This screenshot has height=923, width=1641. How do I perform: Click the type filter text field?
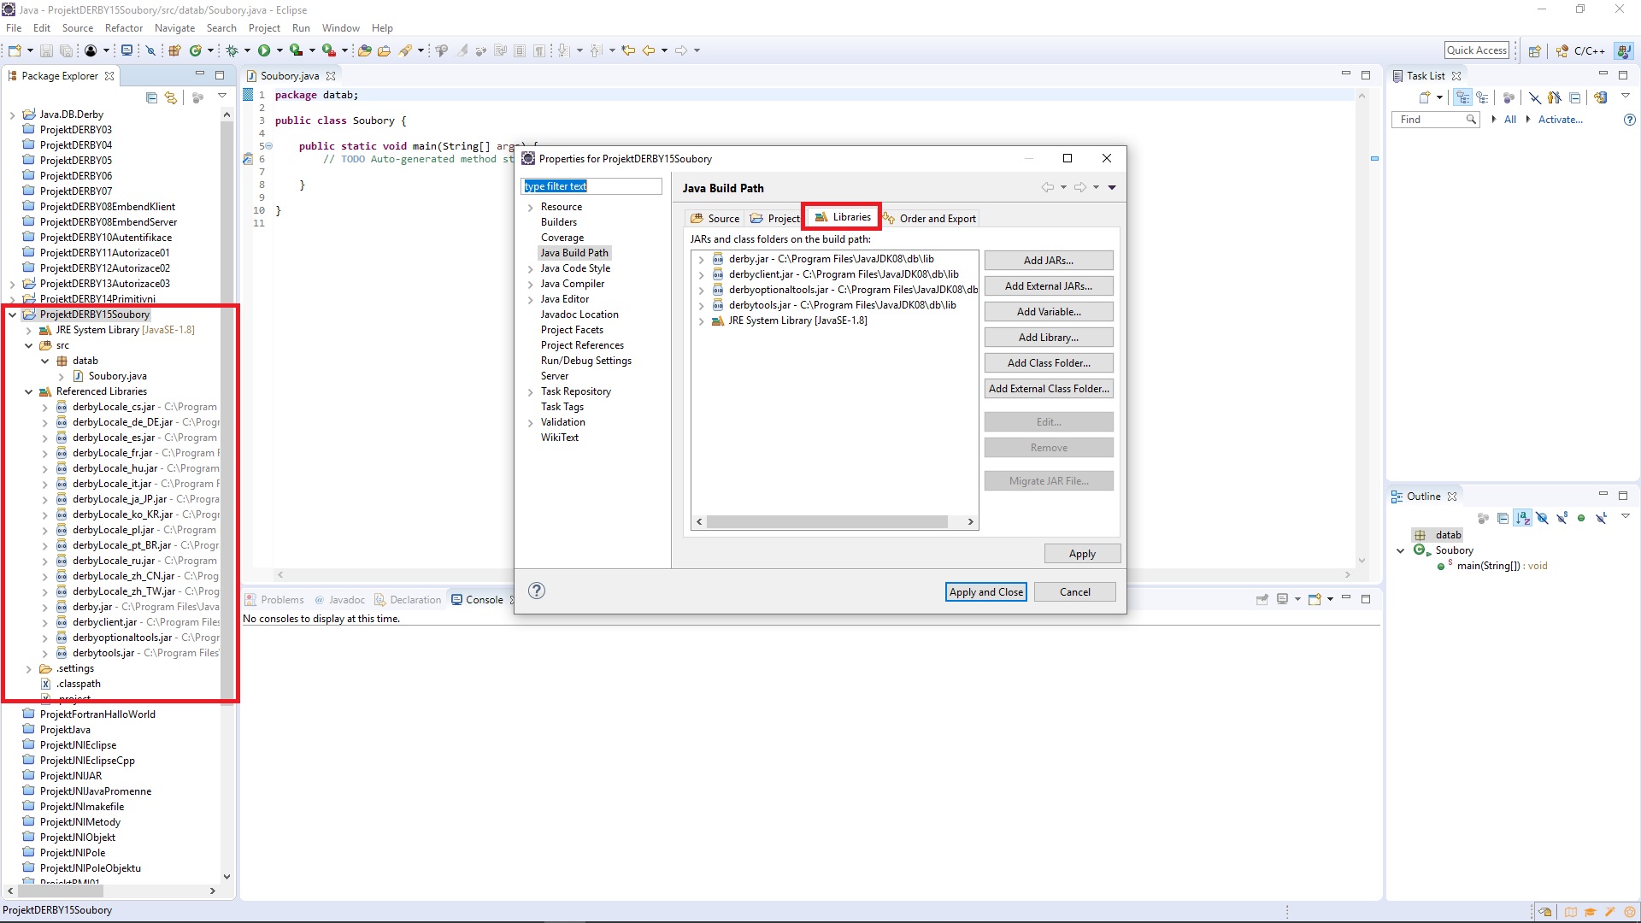[x=591, y=186]
